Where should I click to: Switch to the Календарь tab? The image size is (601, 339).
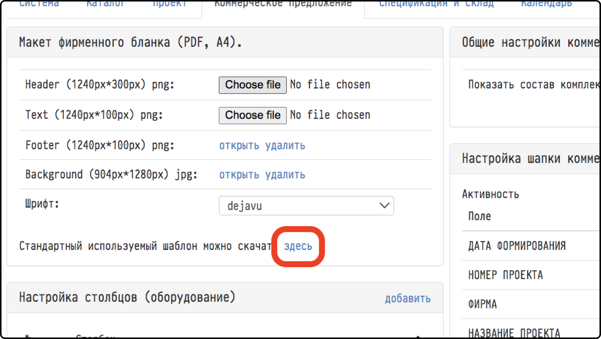[x=546, y=4]
